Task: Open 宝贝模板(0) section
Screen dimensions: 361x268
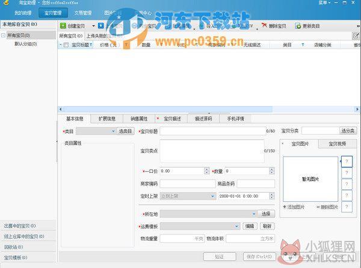Action: pyautogui.click(x=28, y=258)
